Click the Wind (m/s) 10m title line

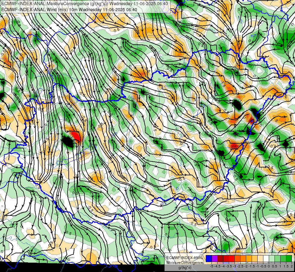(x=69, y=9)
